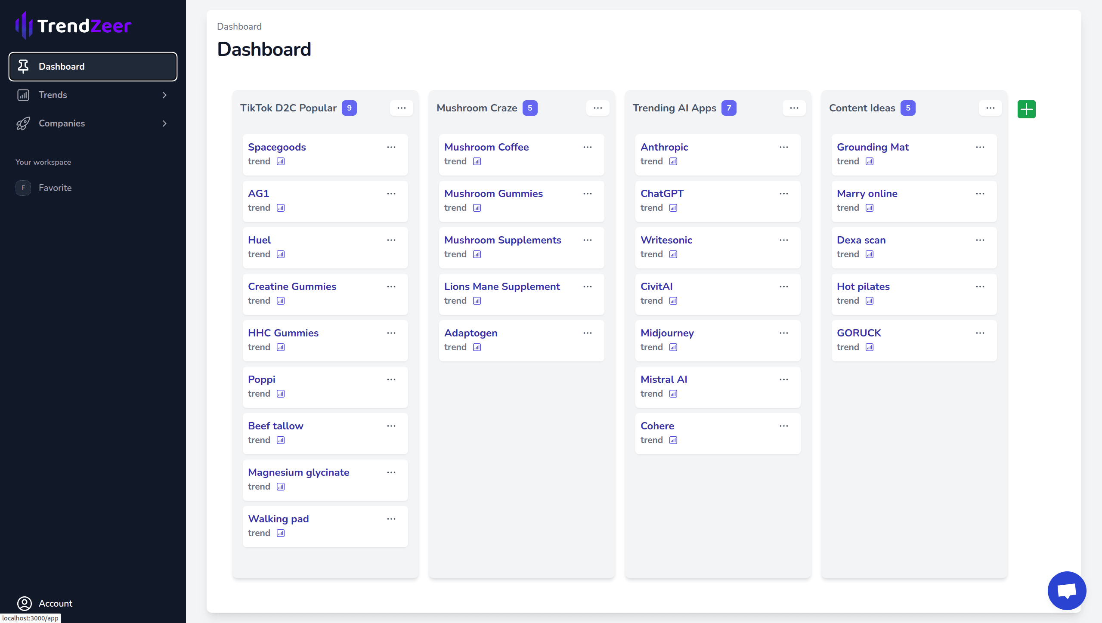
Task: Open TikTok D2C Popular column options menu
Action: coord(401,108)
